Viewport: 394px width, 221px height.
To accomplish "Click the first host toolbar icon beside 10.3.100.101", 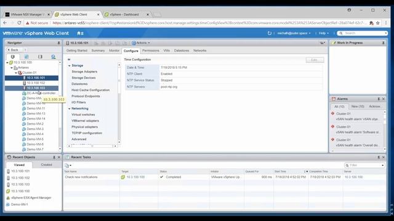I will [x=96, y=43].
